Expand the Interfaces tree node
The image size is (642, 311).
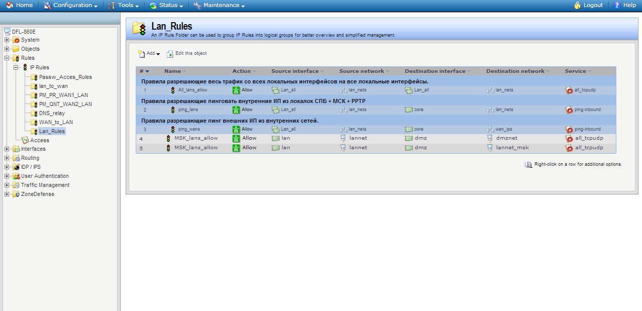7,149
